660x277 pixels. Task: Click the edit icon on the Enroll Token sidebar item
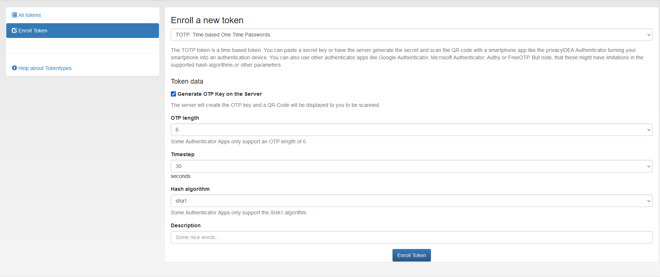(14, 31)
